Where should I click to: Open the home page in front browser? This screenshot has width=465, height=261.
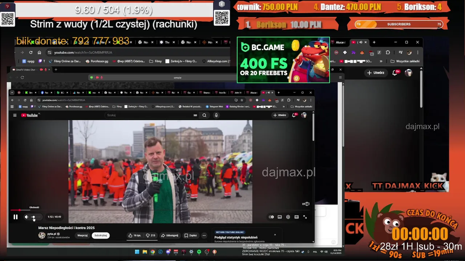pyautogui.click(x=31, y=100)
